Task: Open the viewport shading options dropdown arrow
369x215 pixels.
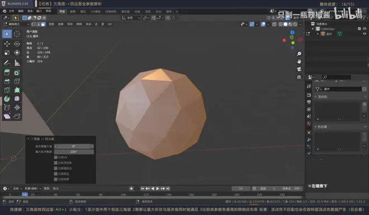Action: tap(300, 24)
